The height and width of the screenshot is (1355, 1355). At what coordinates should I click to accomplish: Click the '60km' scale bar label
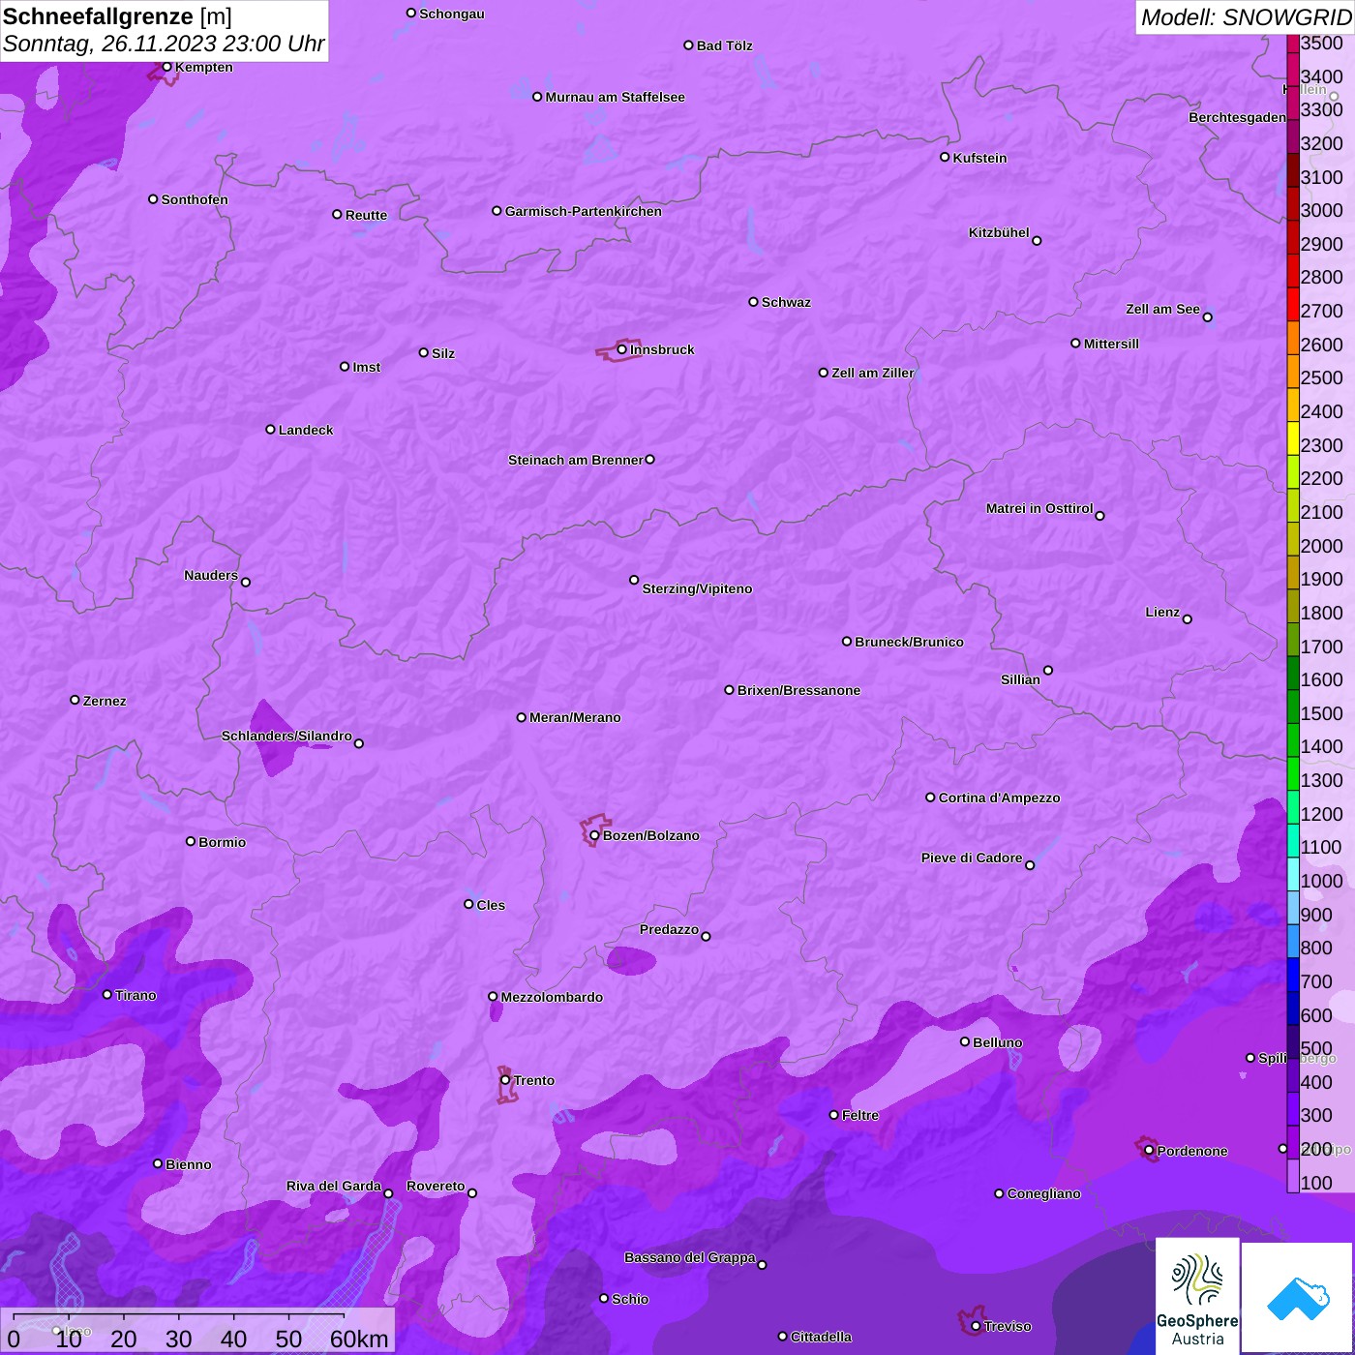359,1339
